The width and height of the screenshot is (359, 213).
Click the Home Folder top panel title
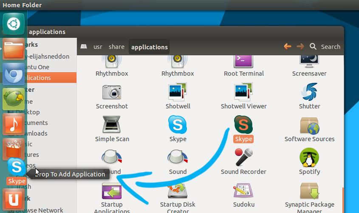[22, 5]
